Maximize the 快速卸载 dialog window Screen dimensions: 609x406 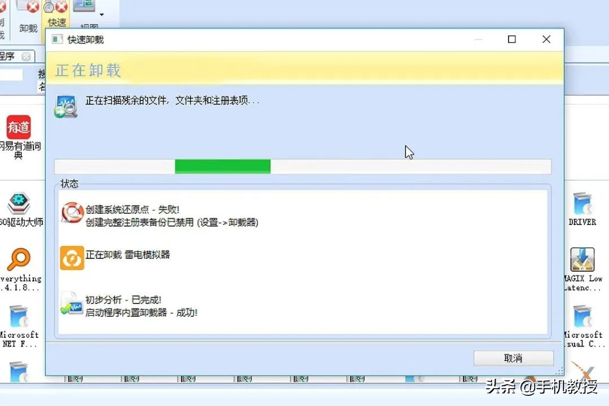click(512, 39)
